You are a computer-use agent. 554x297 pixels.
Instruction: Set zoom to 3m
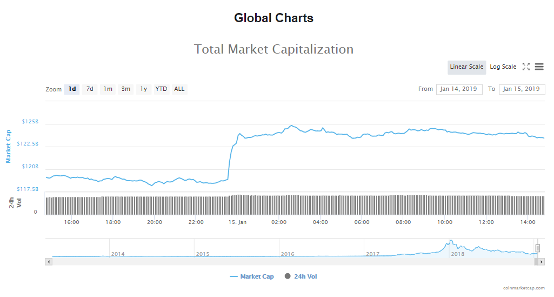tap(126, 89)
